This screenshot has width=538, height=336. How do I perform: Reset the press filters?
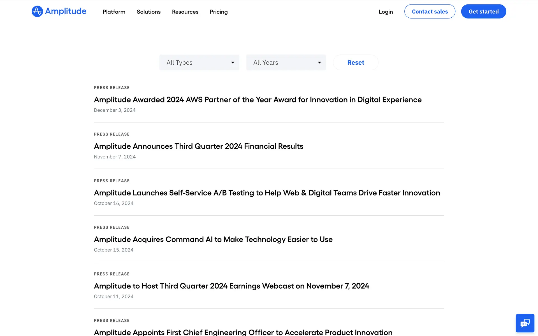[356, 62]
